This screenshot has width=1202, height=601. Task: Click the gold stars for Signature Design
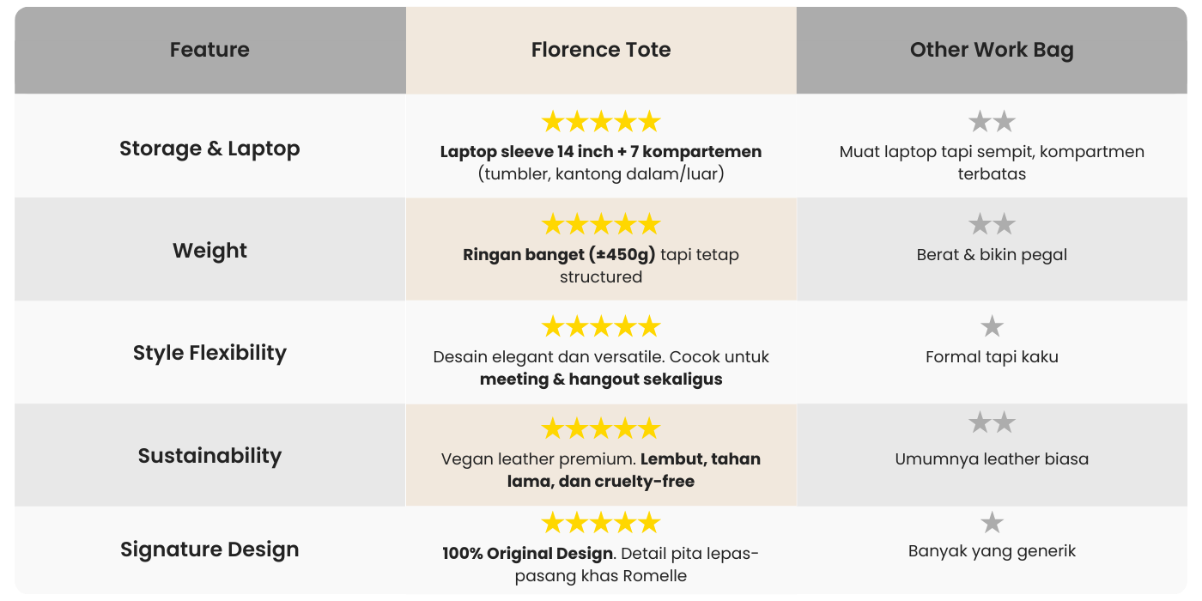[x=601, y=523]
